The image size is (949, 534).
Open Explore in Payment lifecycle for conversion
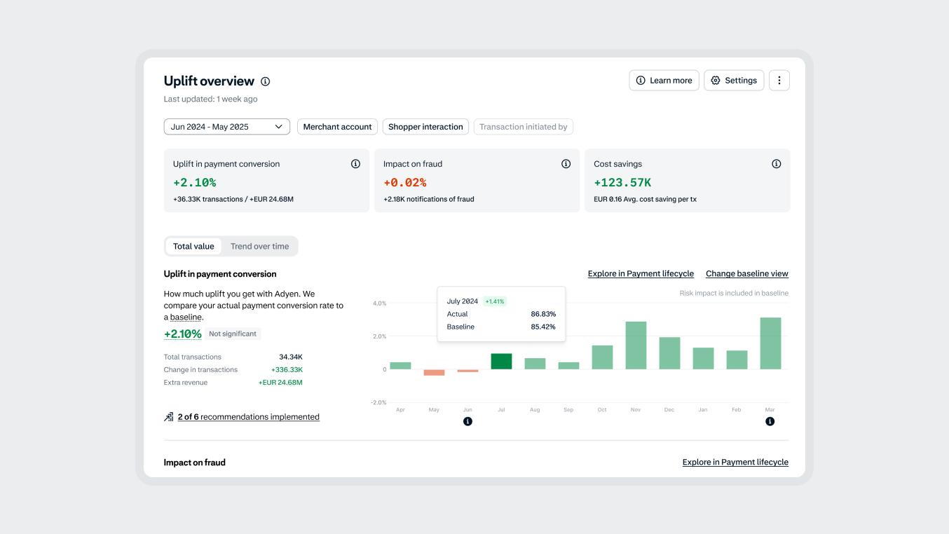point(640,273)
